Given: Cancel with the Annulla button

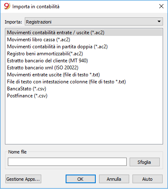Looking at the screenshot, I should 114,179.
